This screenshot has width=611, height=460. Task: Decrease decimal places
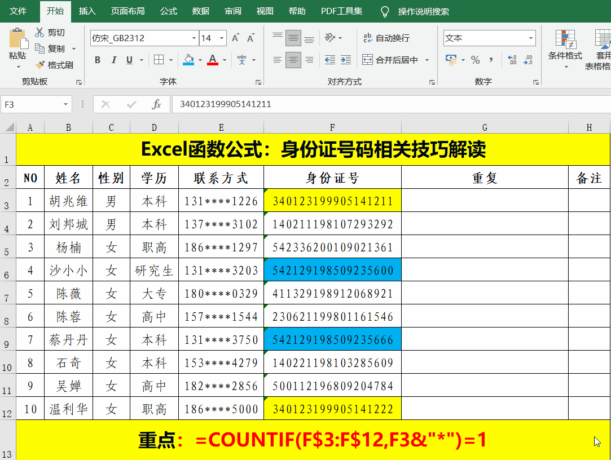pyautogui.click(x=528, y=60)
